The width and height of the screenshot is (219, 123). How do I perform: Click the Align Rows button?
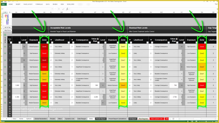[8, 30]
